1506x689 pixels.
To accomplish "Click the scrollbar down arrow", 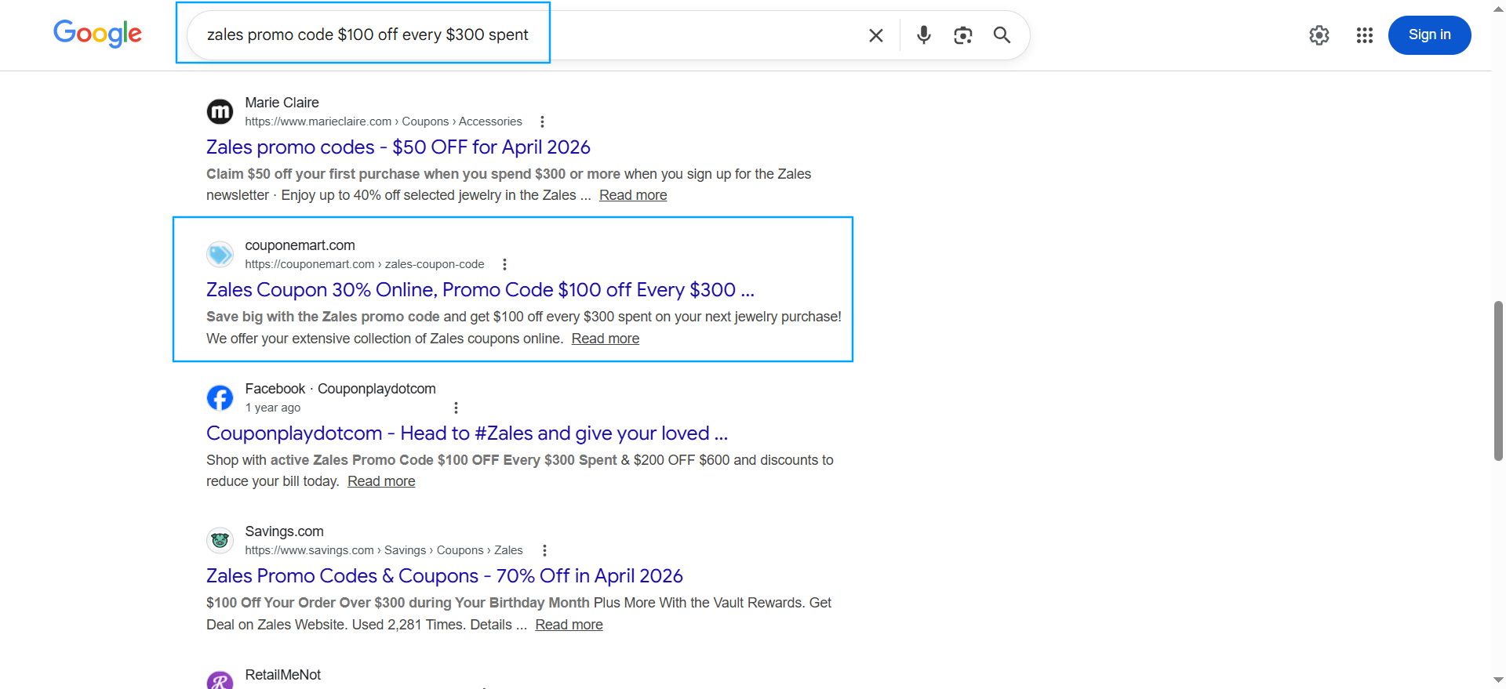I will pyautogui.click(x=1498, y=680).
